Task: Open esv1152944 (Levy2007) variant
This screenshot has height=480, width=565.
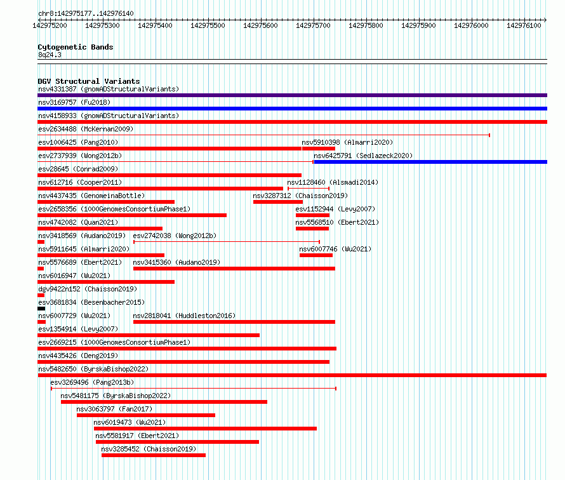Action: 335,209
